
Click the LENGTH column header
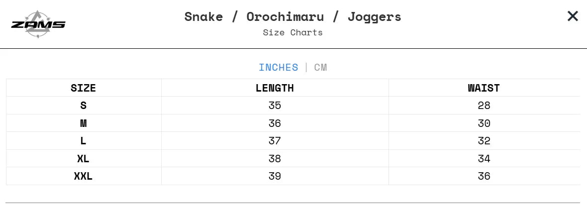pyautogui.click(x=275, y=88)
